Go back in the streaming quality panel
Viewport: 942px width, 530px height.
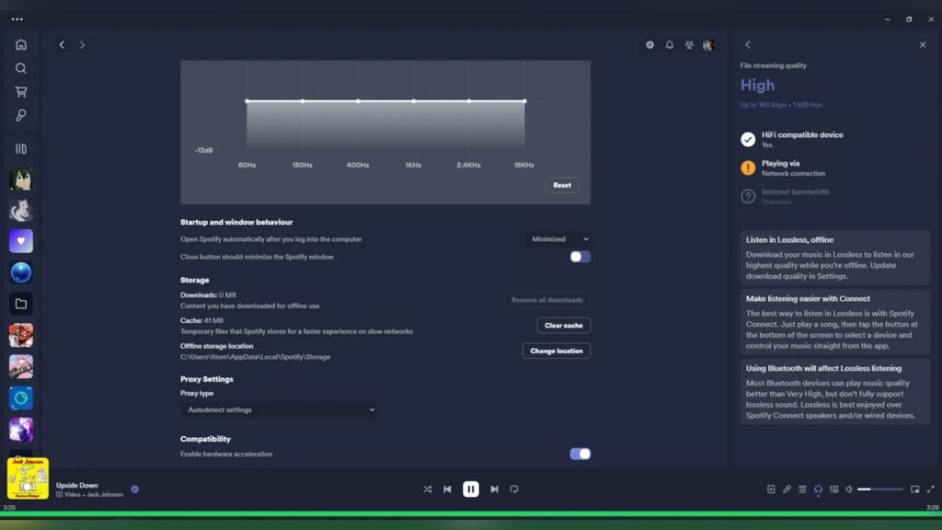pos(748,44)
